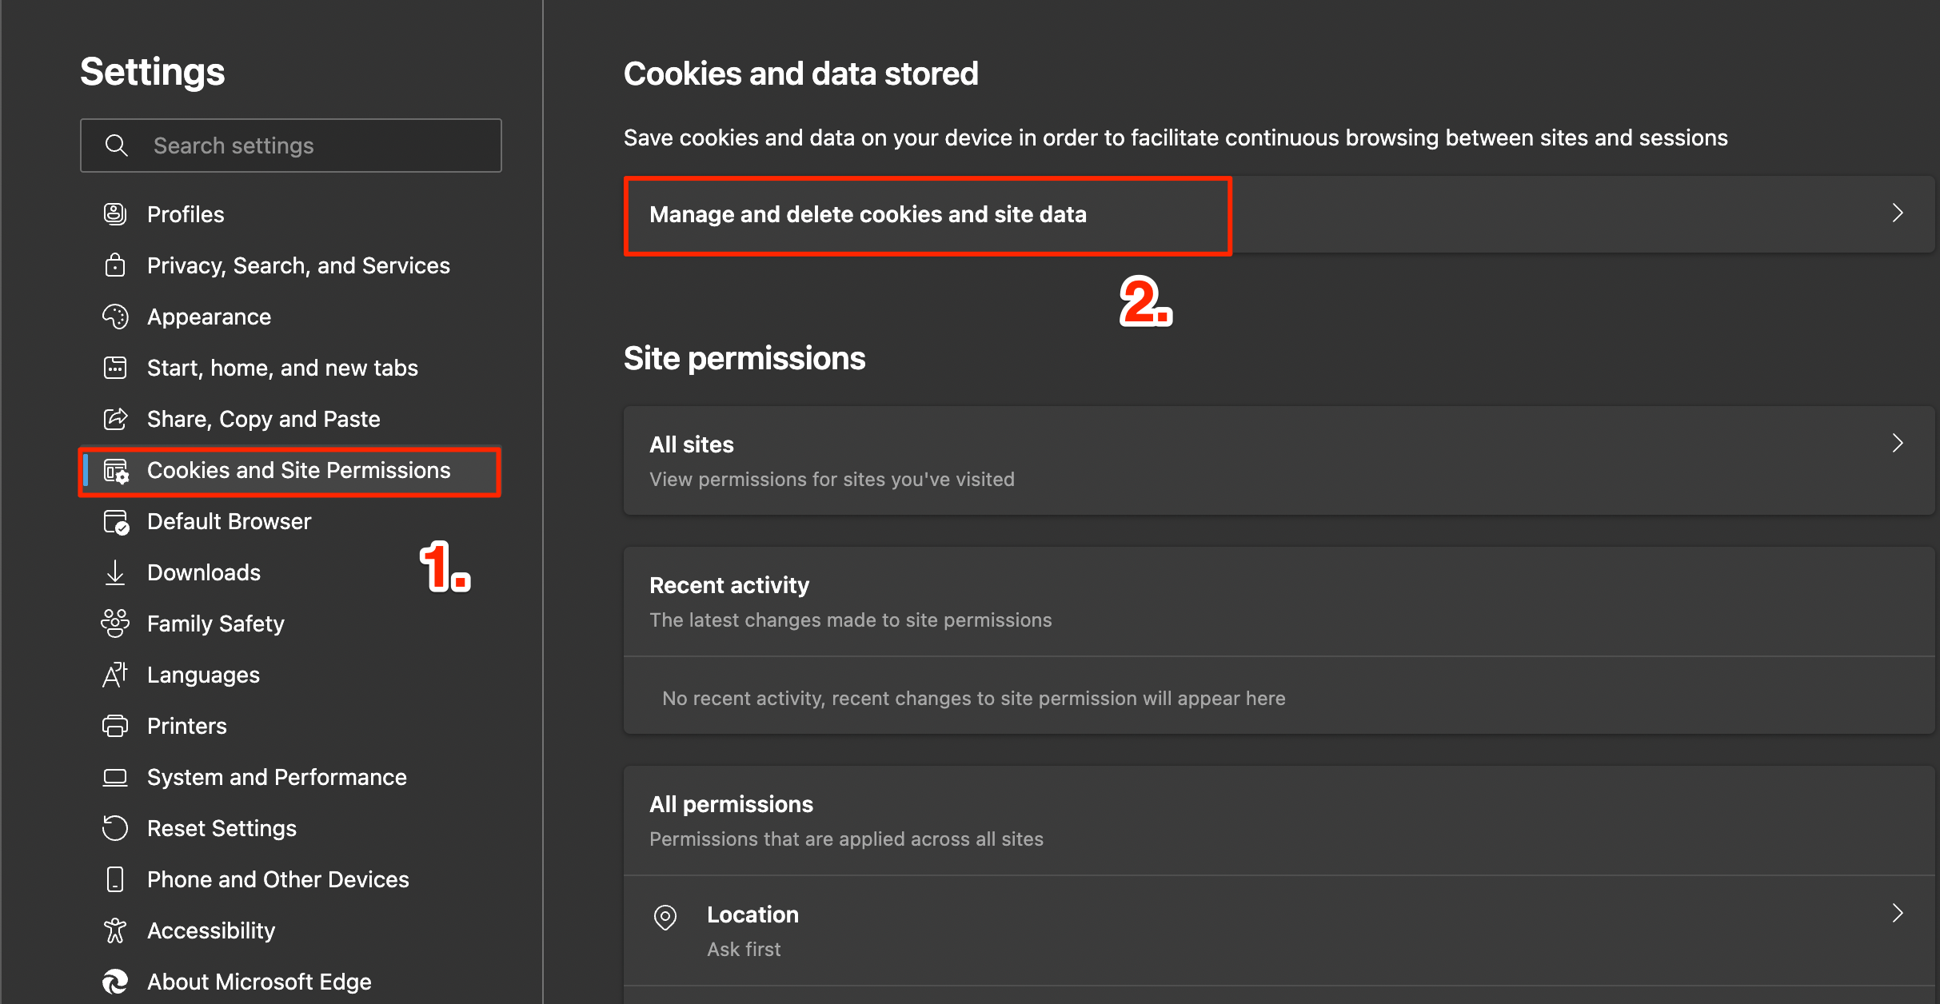Image resolution: width=1940 pixels, height=1004 pixels.
Task: Click the Accessibility figure icon
Action: [x=115, y=930]
